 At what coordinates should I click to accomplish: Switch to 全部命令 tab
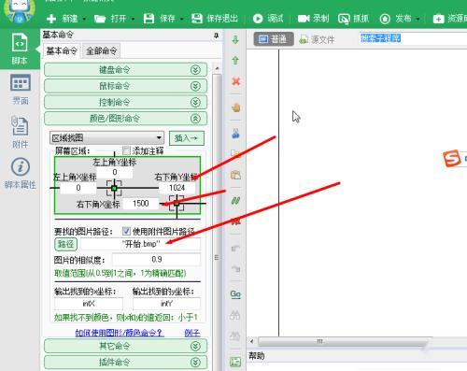tap(101, 50)
